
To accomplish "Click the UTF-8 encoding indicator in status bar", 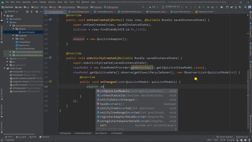I will (222, 140).
